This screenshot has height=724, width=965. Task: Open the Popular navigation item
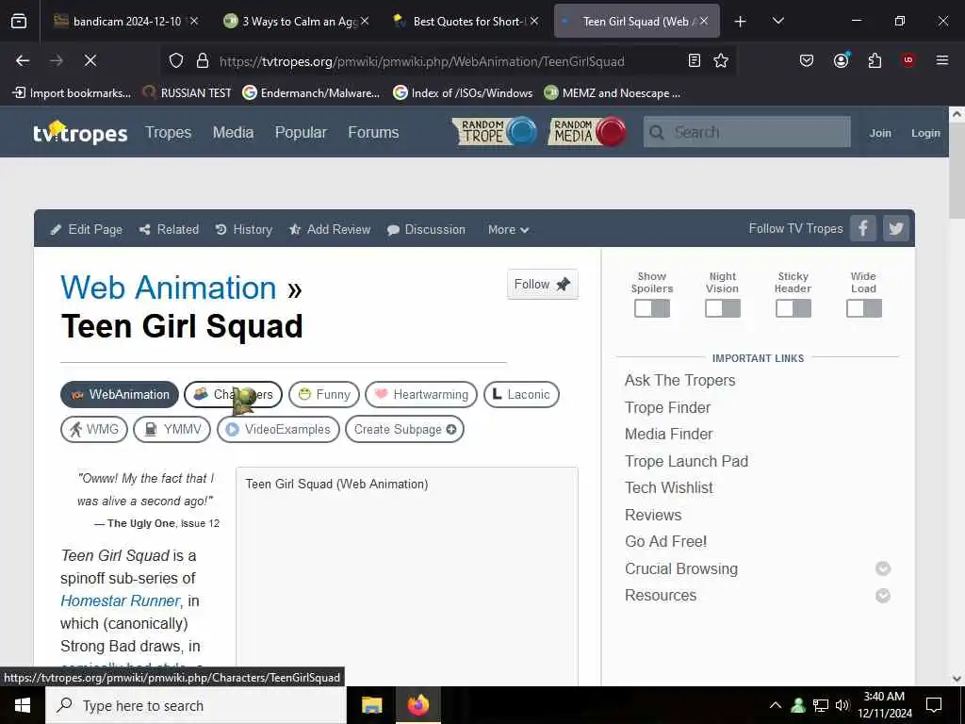[x=301, y=132]
